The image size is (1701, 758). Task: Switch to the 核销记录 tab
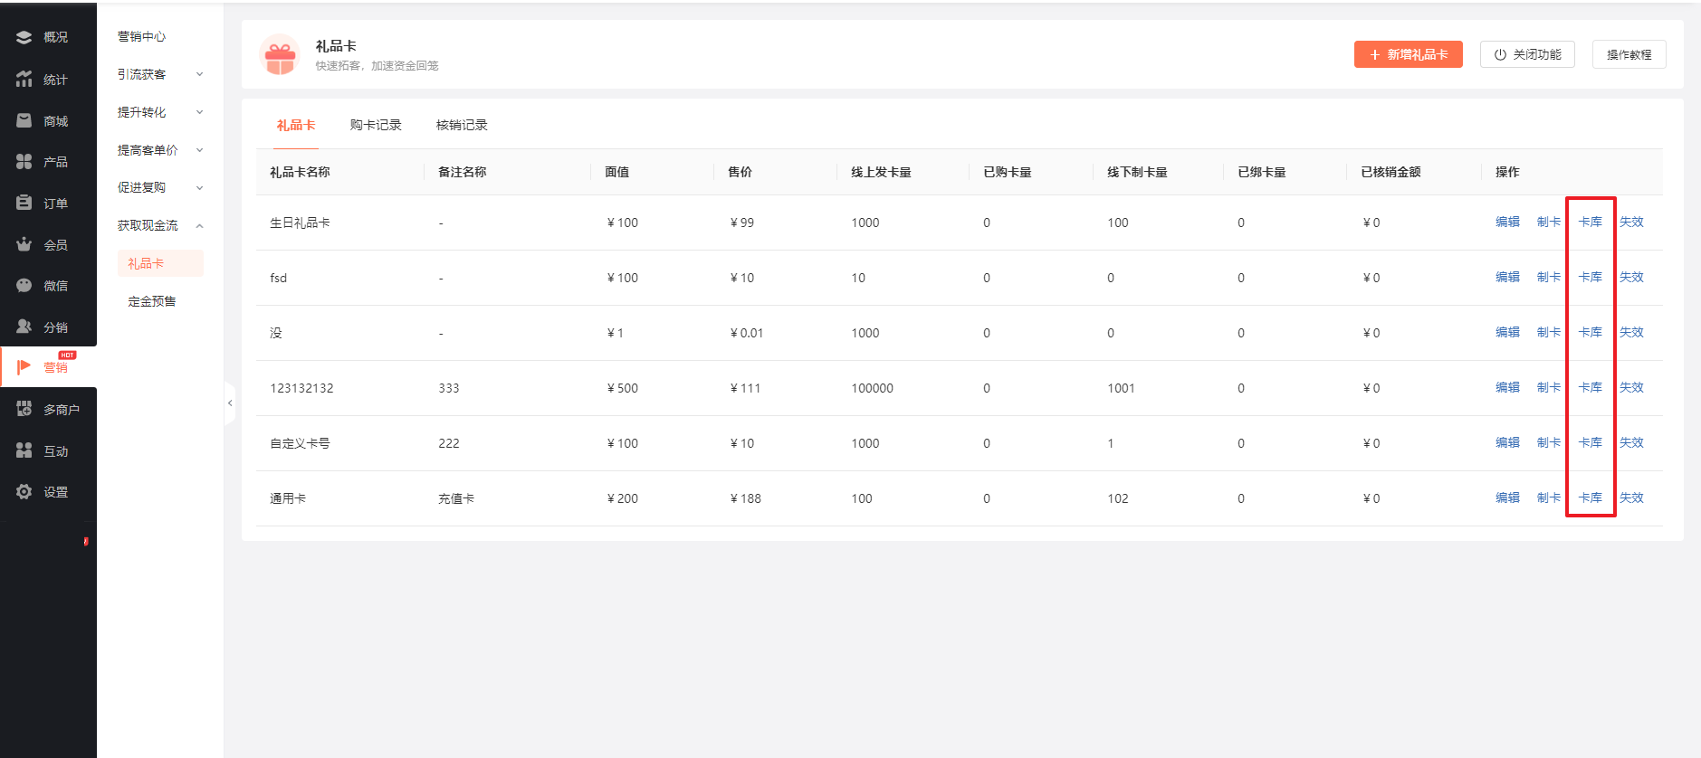click(x=462, y=125)
